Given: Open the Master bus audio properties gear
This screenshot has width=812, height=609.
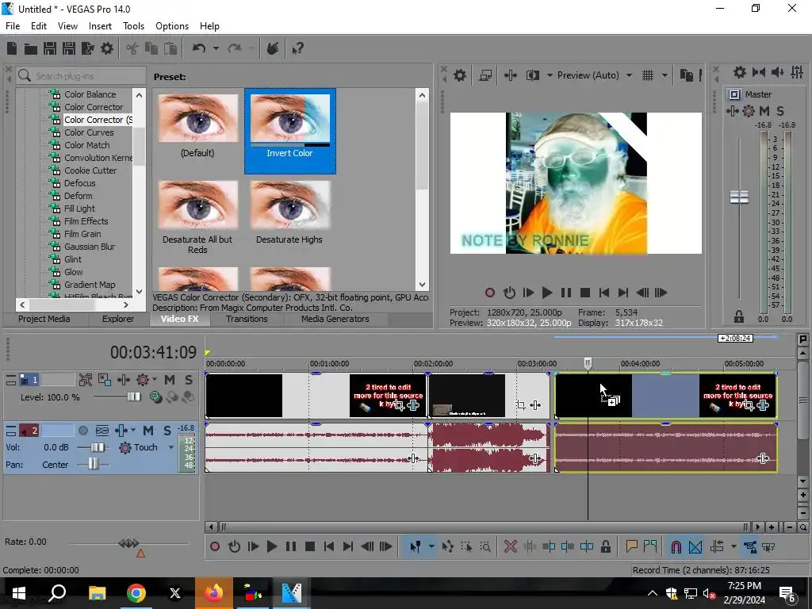Looking at the screenshot, I should coord(740,72).
